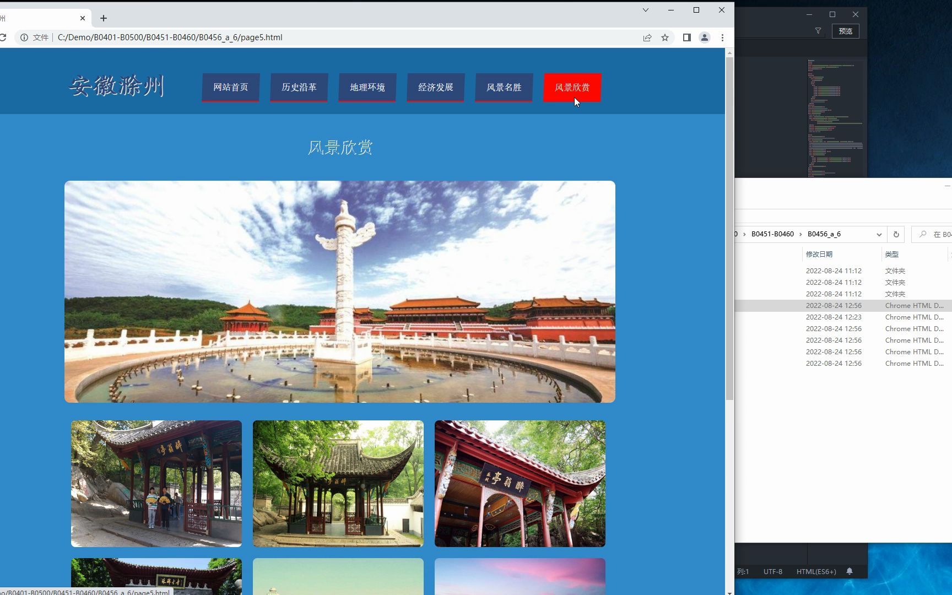Viewport: 952px width, 595px height.
Task: Select the first 文件夹 row in Explorer
Action: (843, 271)
